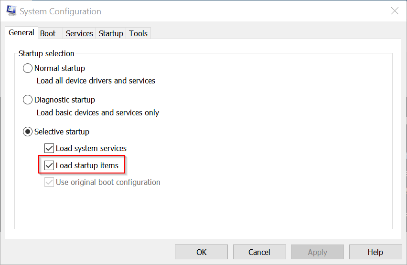Toggle the Load startup items checkbox

coord(49,165)
